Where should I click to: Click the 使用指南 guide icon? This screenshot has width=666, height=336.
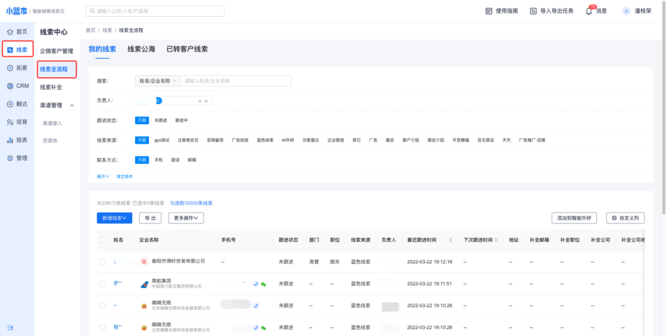coord(489,11)
